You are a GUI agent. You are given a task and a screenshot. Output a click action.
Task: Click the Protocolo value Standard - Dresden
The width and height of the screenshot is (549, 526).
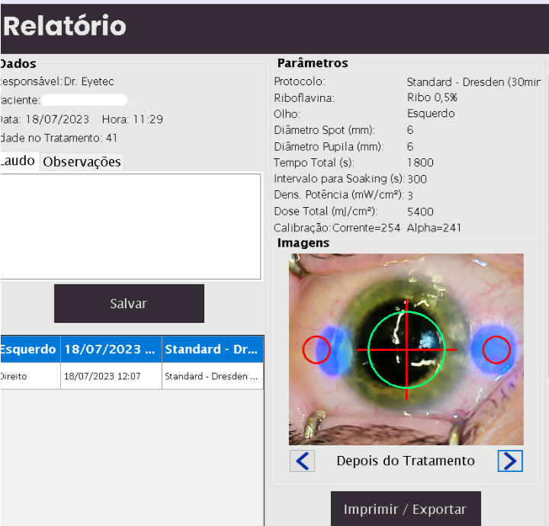tap(474, 82)
